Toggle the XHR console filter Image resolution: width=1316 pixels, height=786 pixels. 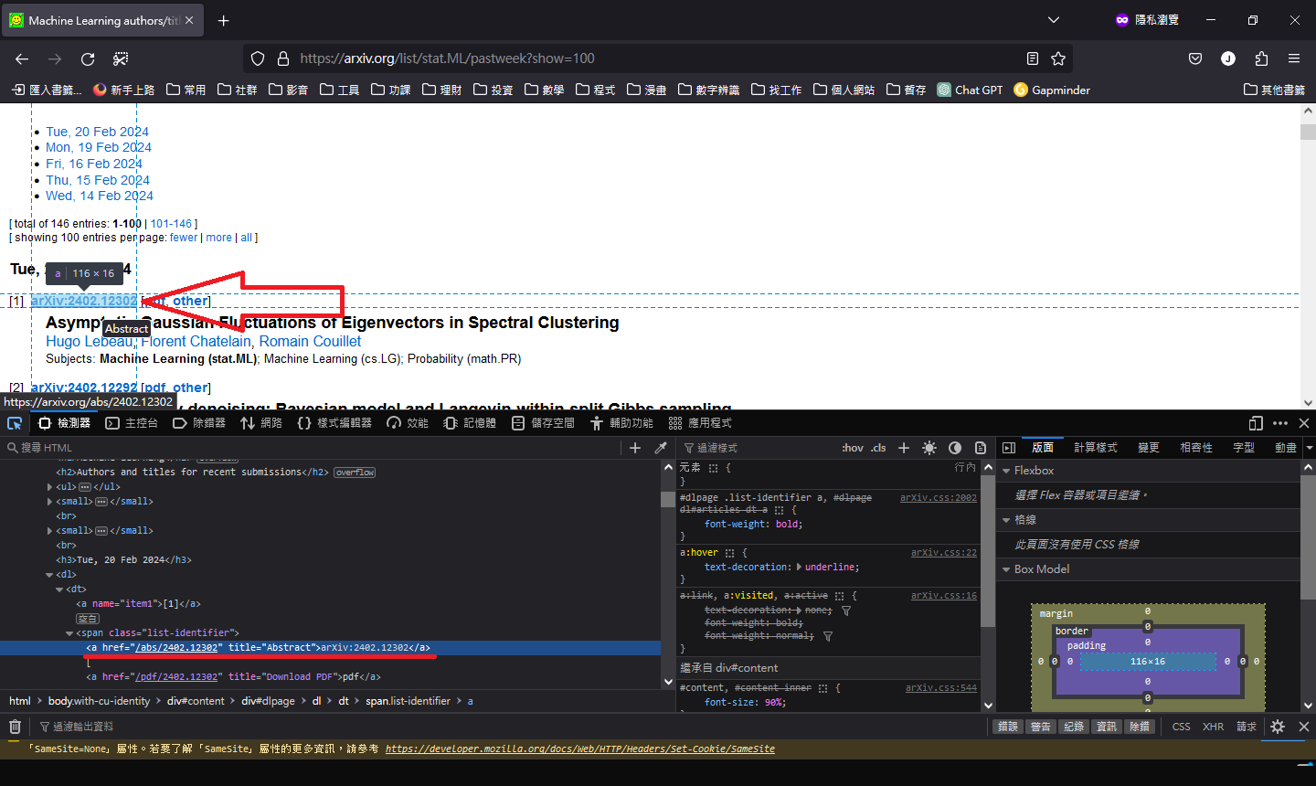pos(1213,727)
